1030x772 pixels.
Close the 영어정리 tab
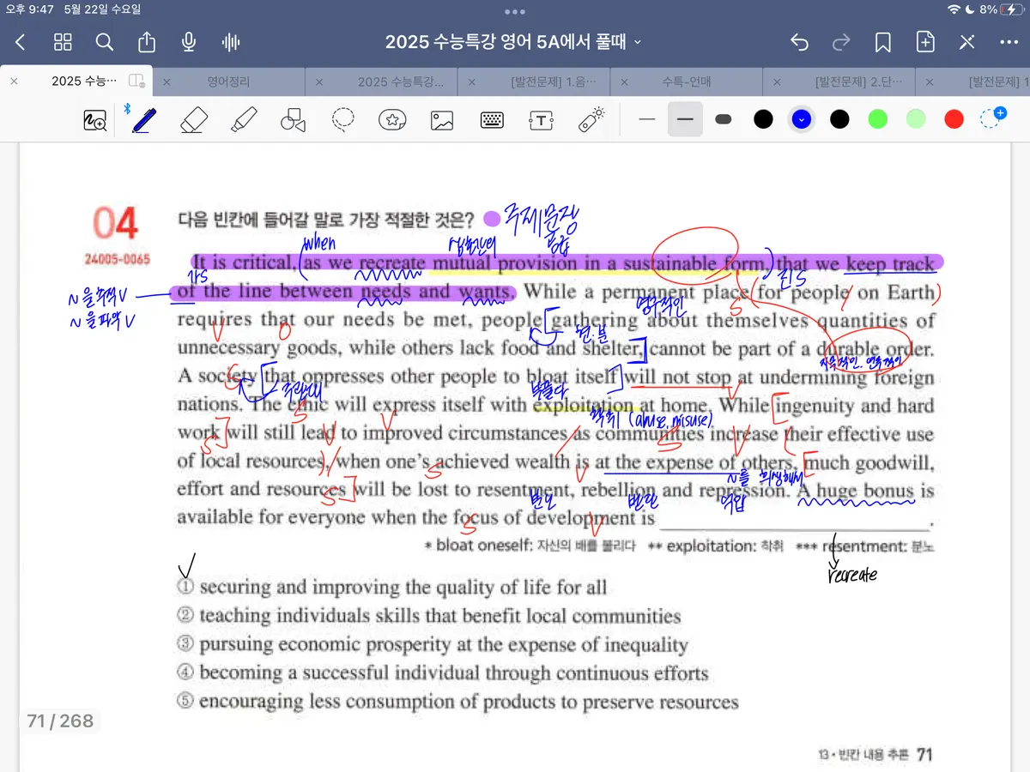167,82
